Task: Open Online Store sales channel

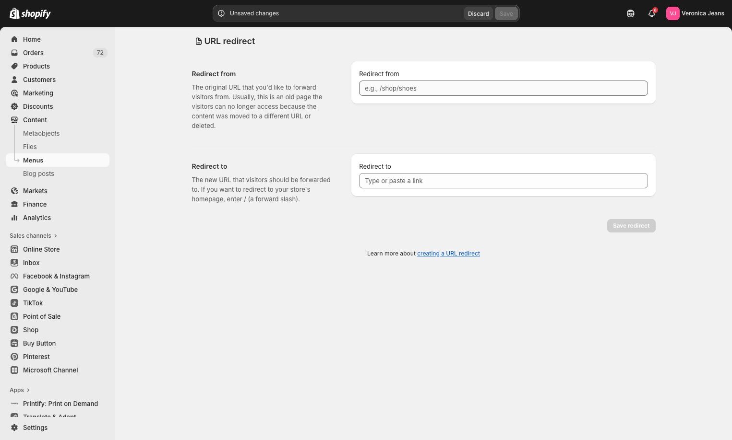Action: (x=41, y=249)
